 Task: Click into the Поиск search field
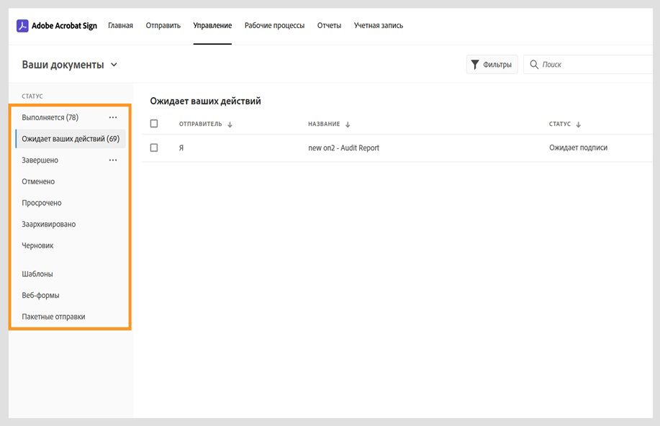583,65
